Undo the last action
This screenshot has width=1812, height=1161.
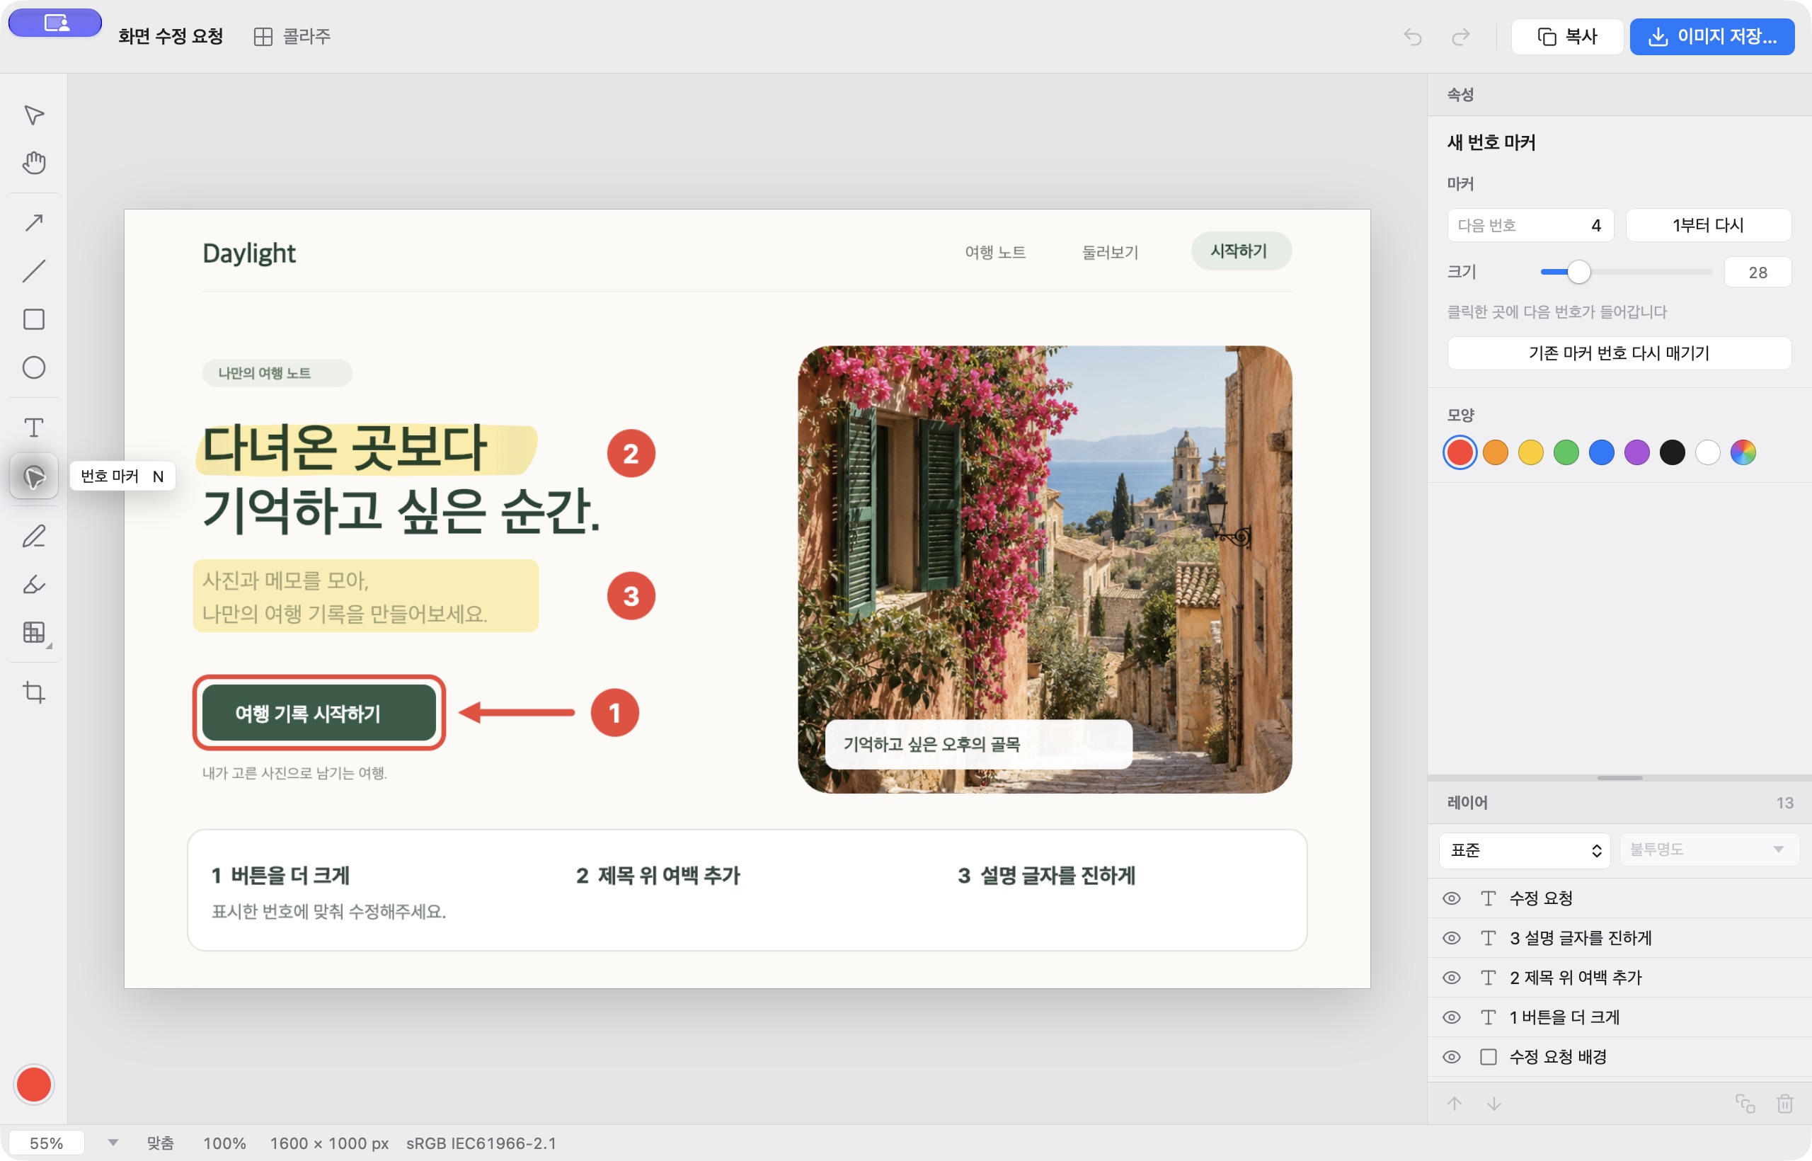1413,36
